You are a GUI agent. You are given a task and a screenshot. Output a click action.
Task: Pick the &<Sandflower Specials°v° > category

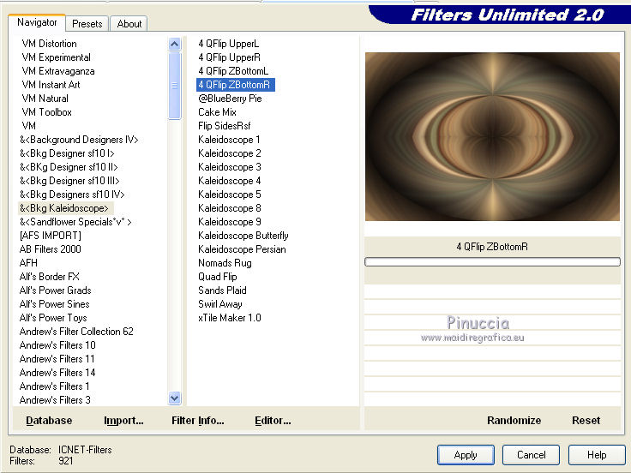[x=75, y=222]
